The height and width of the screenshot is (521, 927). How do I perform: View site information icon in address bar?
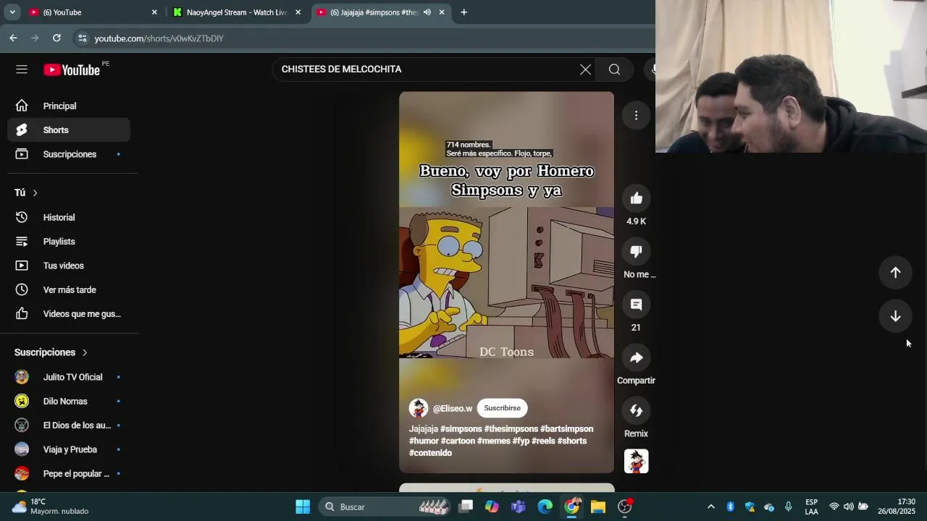[x=82, y=38]
